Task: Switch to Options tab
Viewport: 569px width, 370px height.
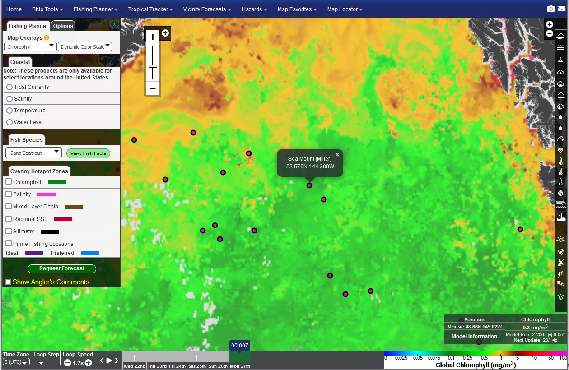Action: click(x=63, y=26)
